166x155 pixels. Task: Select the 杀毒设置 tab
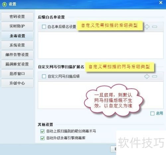click(x=17, y=36)
